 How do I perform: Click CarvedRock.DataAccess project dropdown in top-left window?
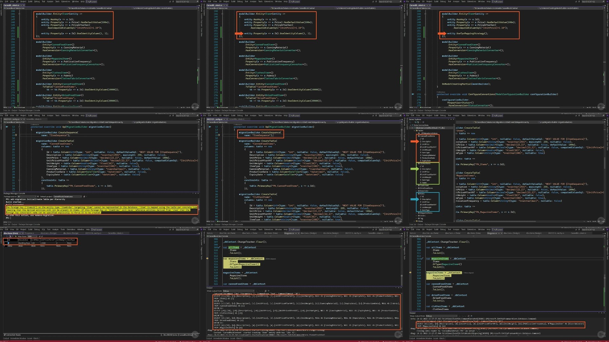36,8
